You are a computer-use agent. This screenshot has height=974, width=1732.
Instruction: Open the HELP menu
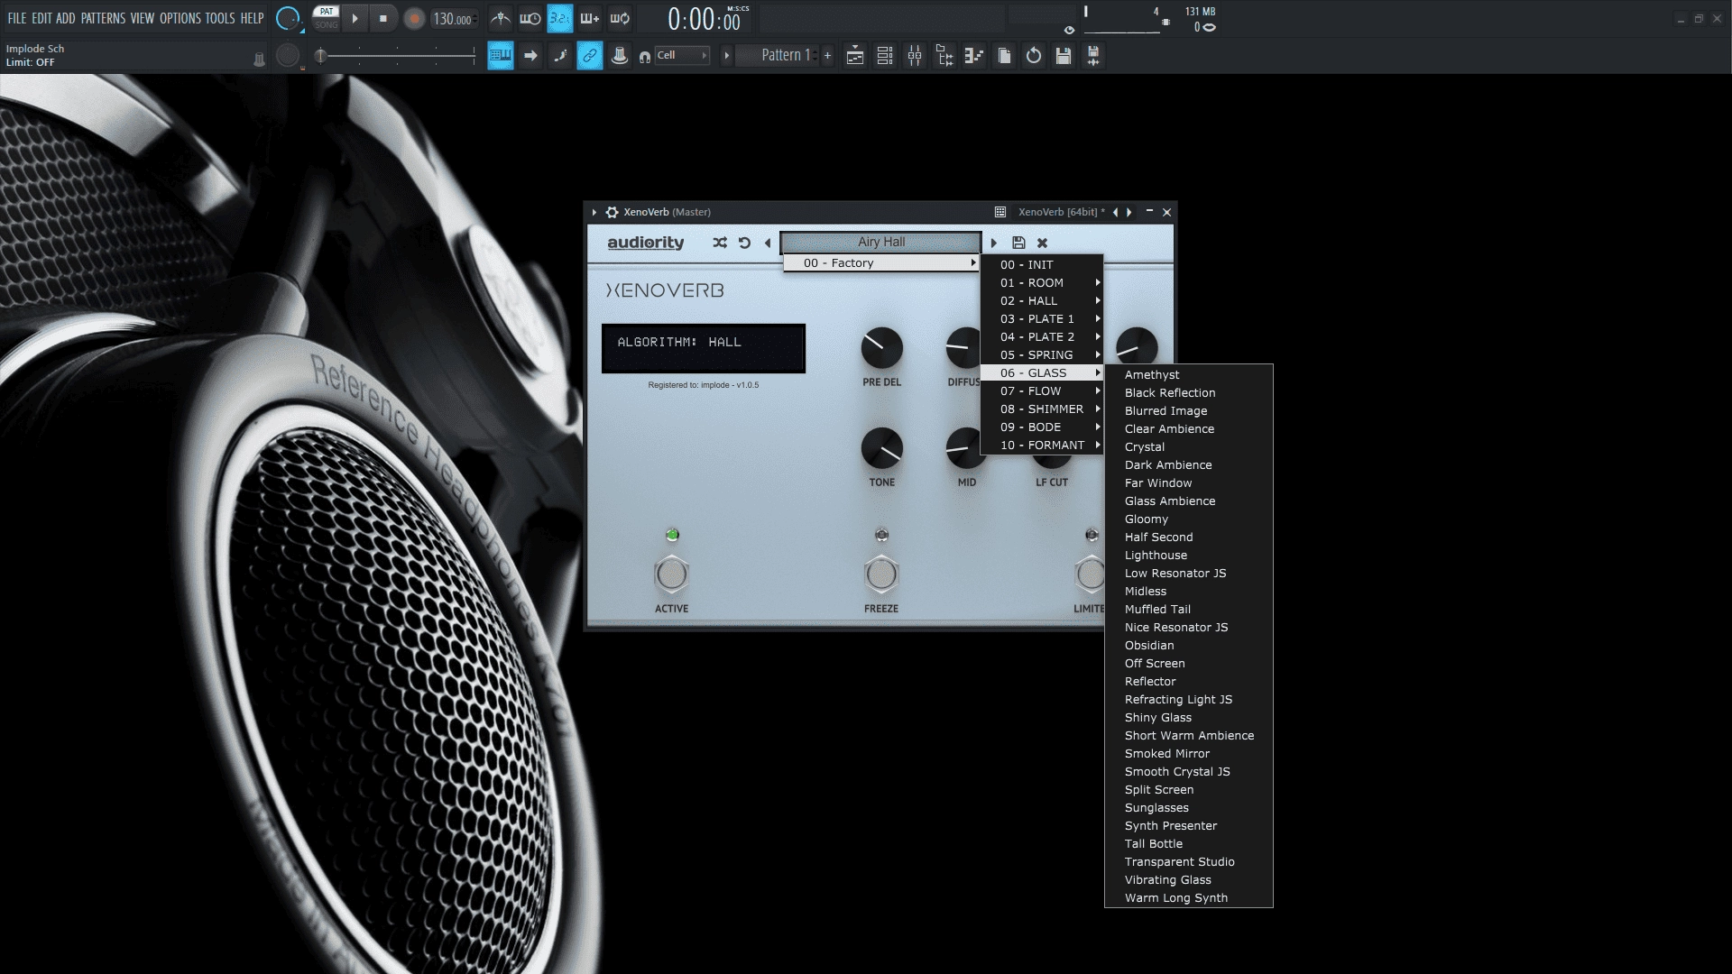click(252, 18)
